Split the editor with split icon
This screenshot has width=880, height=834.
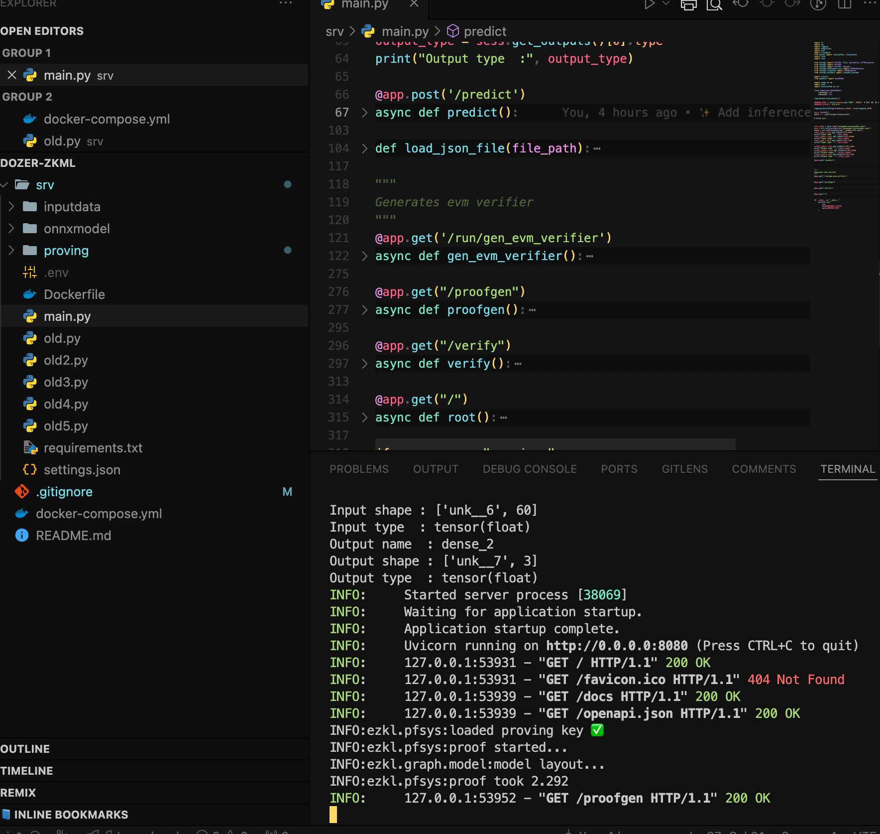pos(845,4)
